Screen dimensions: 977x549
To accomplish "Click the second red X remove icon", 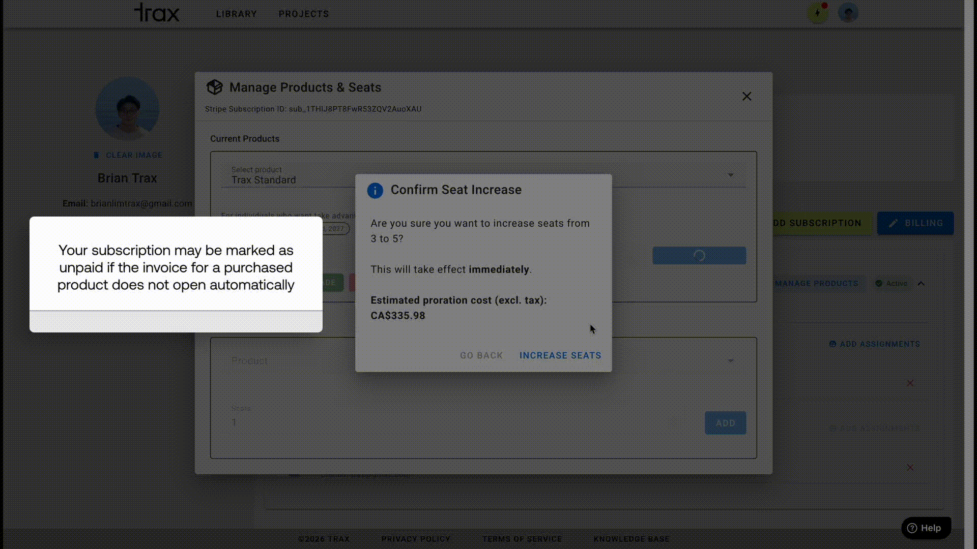I will 910,468.
